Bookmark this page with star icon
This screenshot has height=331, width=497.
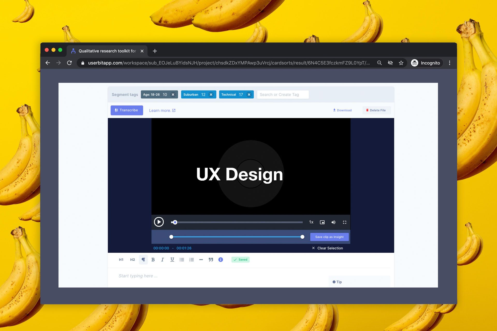click(x=401, y=63)
